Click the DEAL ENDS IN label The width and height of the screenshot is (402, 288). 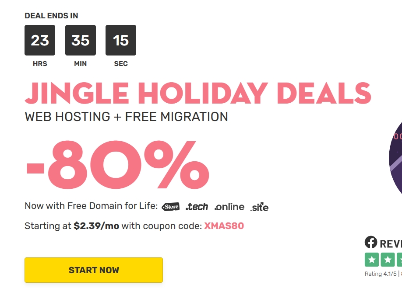click(51, 16)
